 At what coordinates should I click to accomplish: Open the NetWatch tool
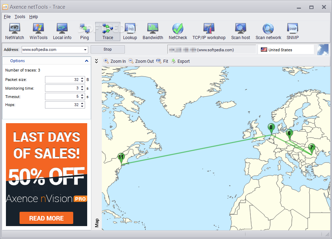pyautogui.click(x=15, y=31)
